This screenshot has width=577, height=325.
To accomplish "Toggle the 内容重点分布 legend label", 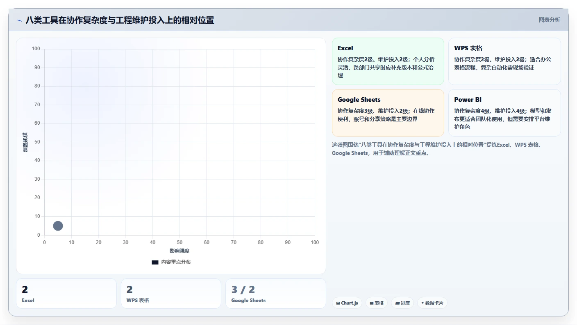I will [x=176, y=262].
